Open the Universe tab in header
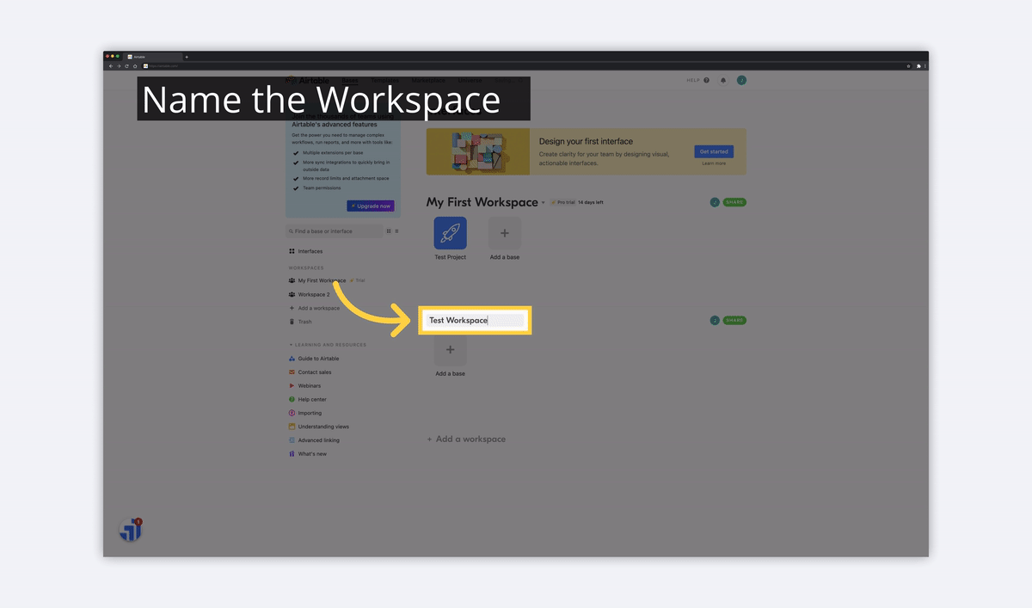Viewport: 1032px width, 608px height. click(x=469, y=80)
